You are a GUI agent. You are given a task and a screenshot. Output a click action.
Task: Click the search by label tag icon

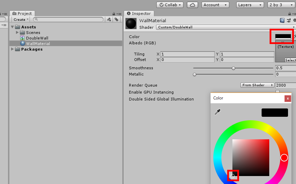[x=116, y=19]
